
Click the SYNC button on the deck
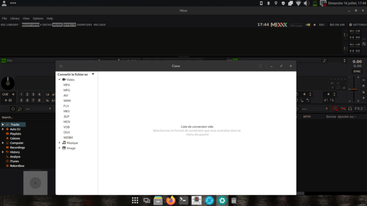coord(357,71)
